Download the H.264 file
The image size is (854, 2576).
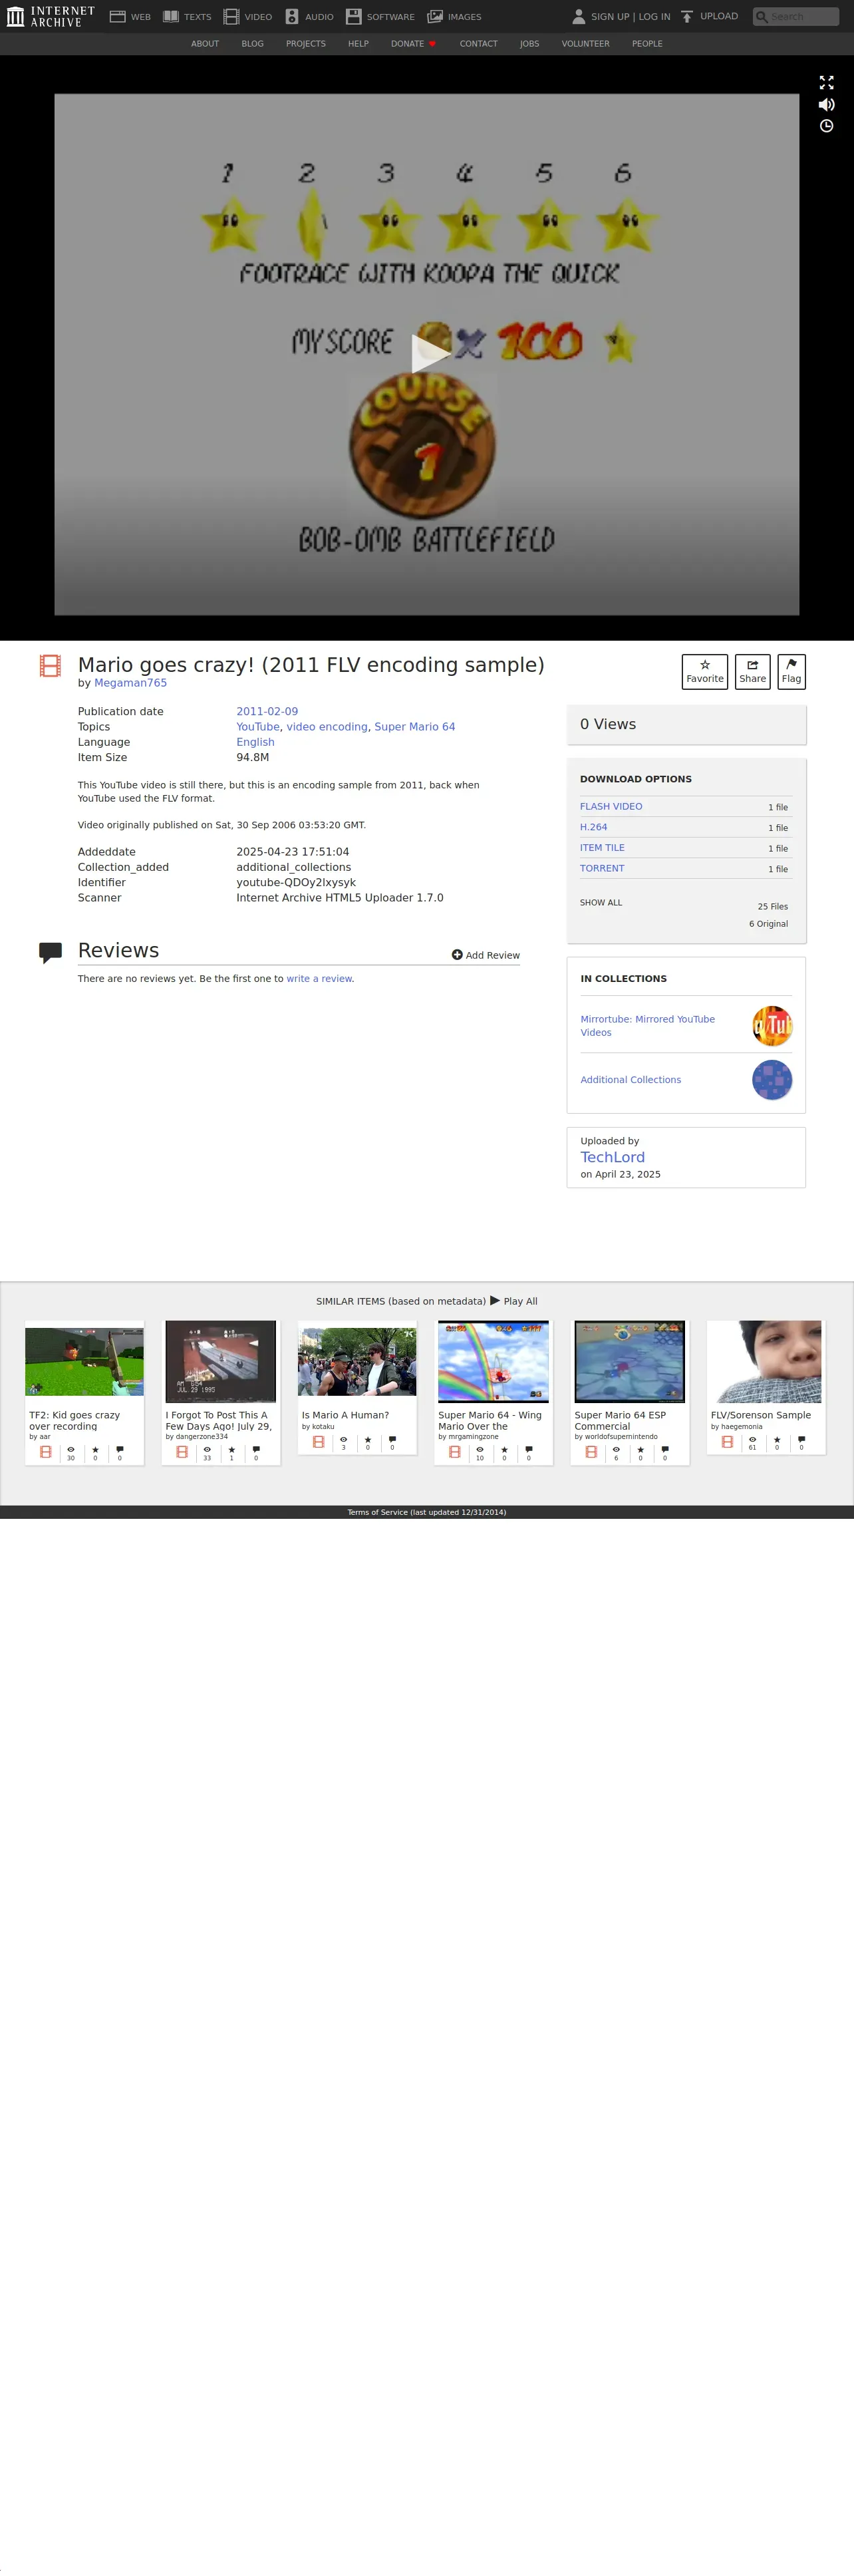coord(593,827)
